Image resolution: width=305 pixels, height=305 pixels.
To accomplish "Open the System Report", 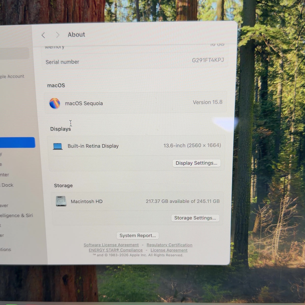I will point(138,236).
